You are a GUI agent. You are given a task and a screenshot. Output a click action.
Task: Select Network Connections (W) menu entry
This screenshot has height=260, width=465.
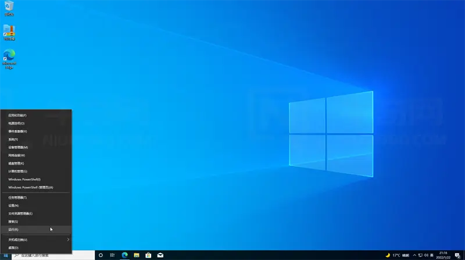tap(36, 155)
